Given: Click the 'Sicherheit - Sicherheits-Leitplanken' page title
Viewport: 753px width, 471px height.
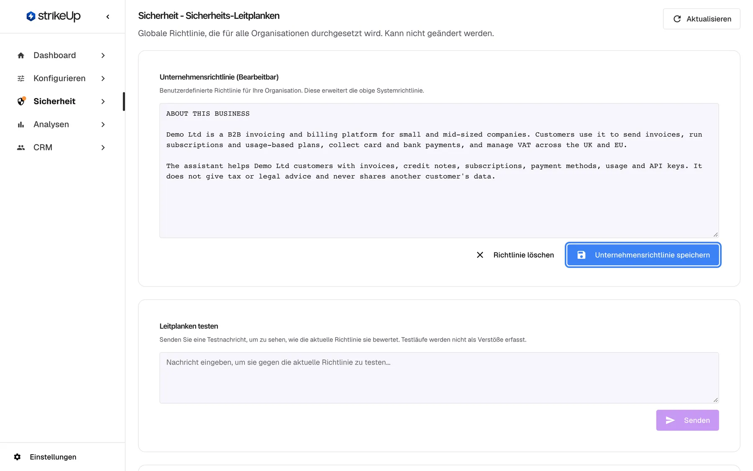Looking at the screenshot, I should click(209, 16).
